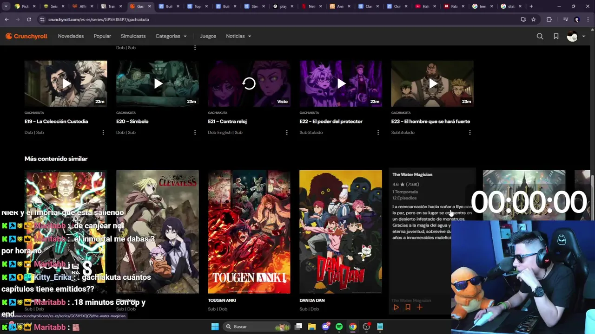Switch to the 'play' browser tab
The width and height of the screenshot is (595, 334).
(284, 6)
